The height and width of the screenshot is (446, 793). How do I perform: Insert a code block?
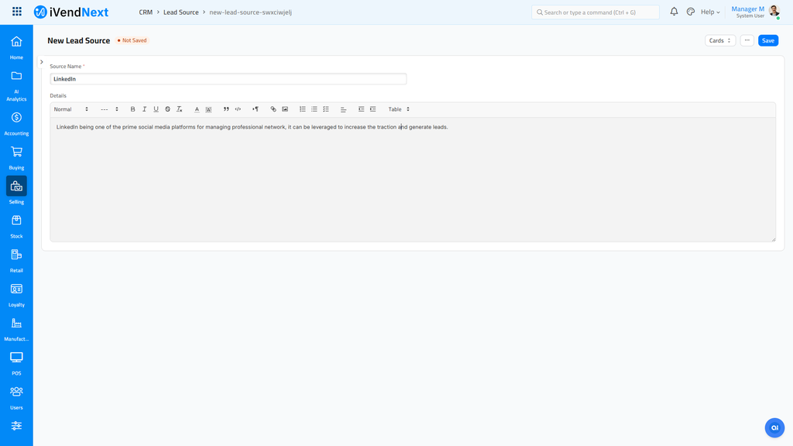coord(238,109)
